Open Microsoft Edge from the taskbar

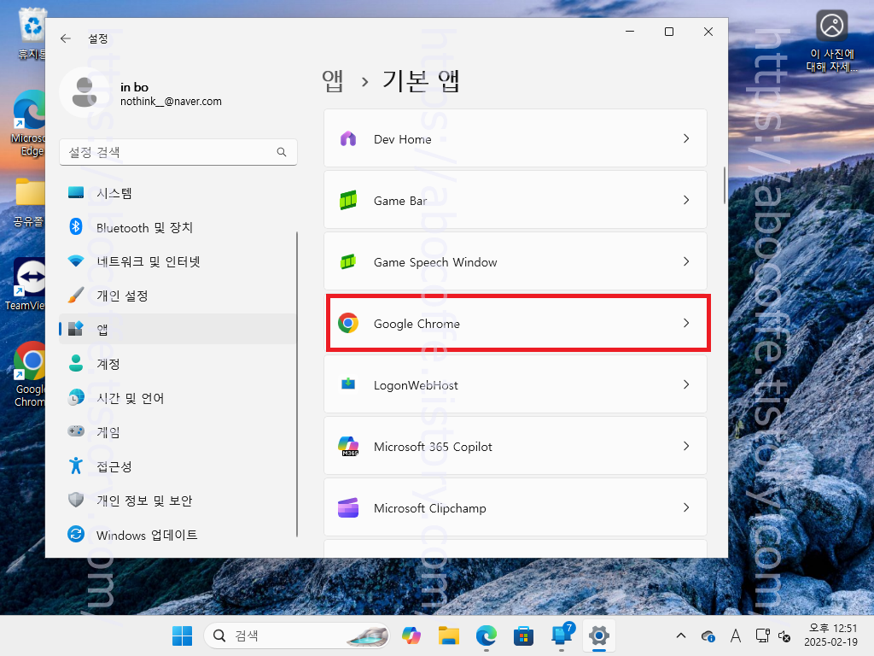tap(486, 635)
